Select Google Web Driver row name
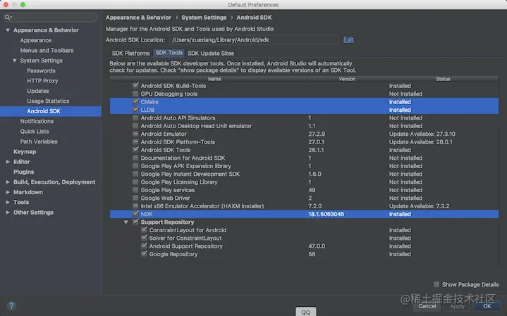 [x=165, y=198]
